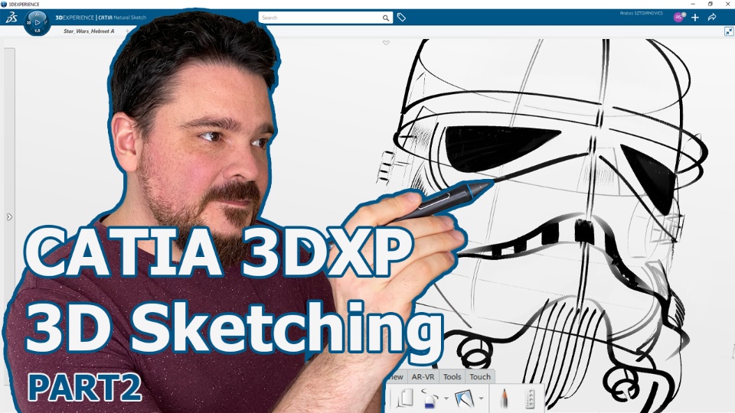This screenshot has height=413, width=735.
Task: Select the Star_Wars_Helmet A tab
Action: point(89,31)
